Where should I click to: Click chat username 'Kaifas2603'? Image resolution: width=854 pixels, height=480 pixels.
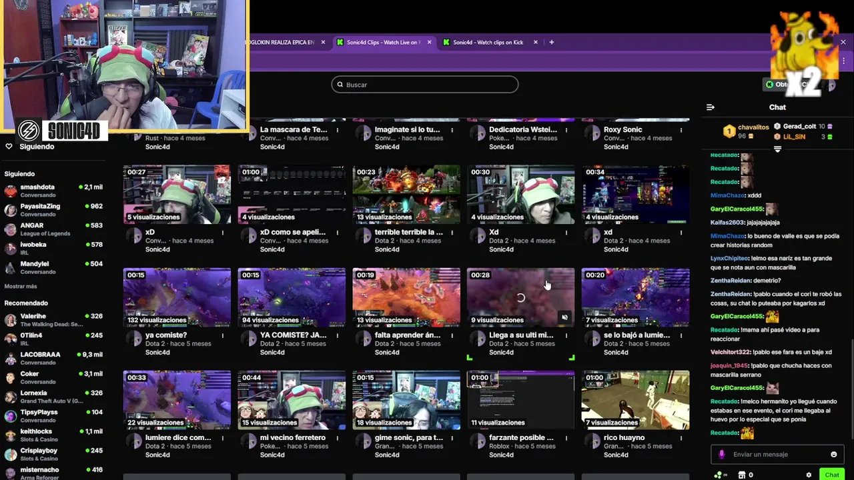click(x=727, y=223)
